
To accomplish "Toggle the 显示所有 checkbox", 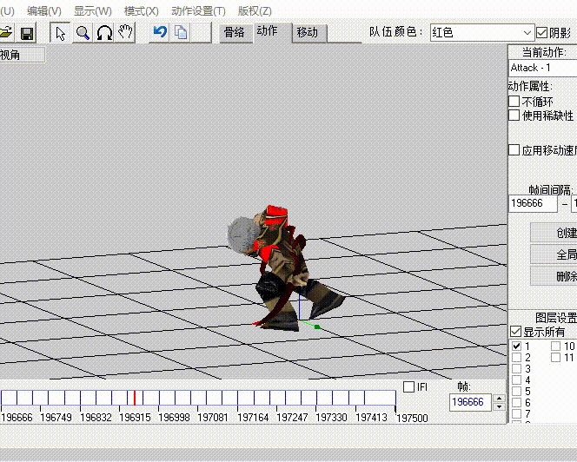I will tap(515, 332).
